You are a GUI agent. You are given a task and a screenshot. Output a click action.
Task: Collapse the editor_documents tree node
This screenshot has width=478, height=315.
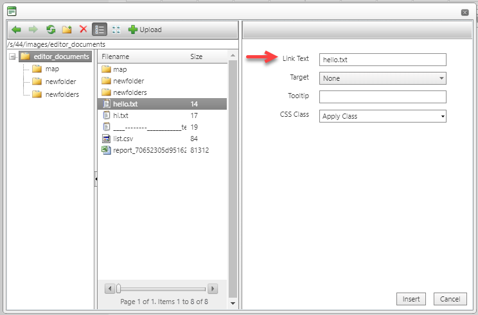(13, 56)
